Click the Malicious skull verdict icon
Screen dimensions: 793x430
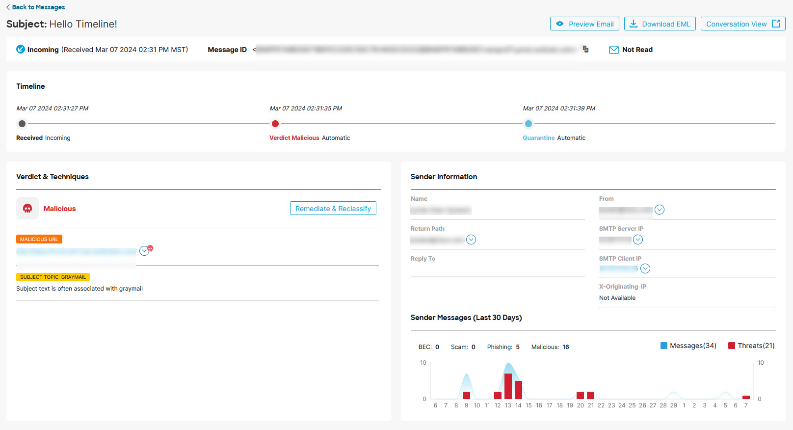27,208
